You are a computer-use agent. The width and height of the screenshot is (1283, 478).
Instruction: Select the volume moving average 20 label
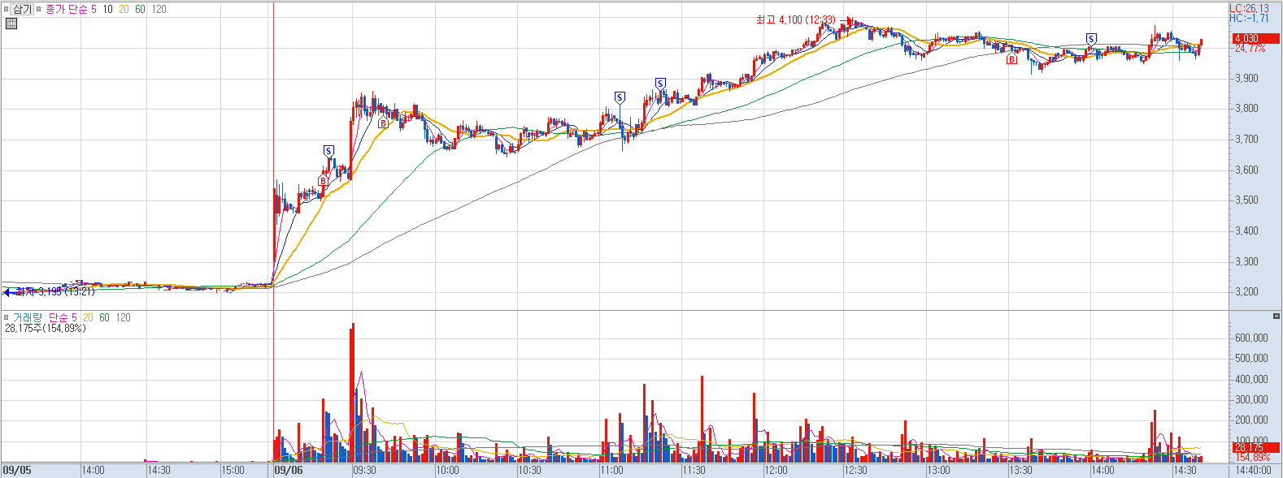click(88, 317)
